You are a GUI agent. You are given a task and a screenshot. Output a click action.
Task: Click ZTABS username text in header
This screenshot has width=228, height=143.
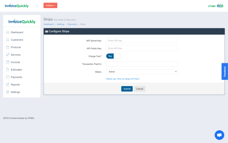point(212,6)
